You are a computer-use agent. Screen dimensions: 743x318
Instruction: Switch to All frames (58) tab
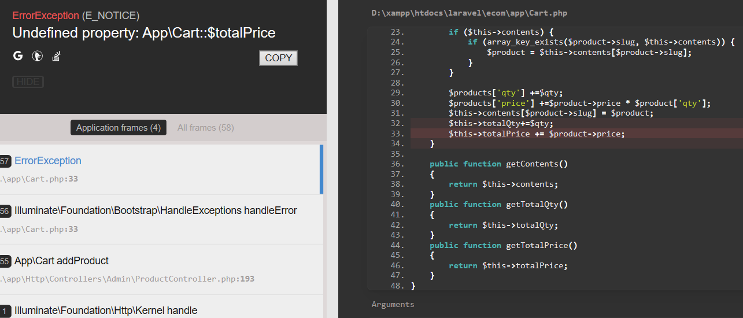206,128
